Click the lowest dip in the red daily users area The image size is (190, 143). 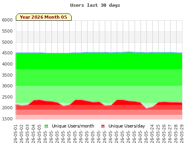146,109
